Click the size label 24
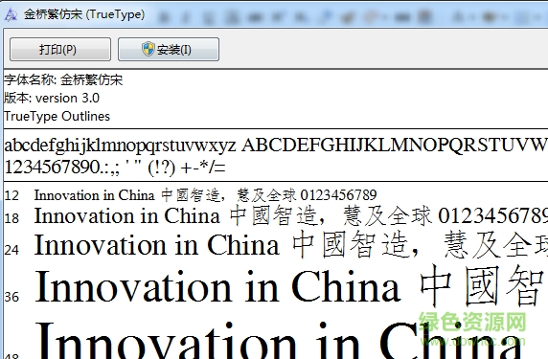This screenshot has height=359, width=548. pyautogui.click(x=11, y=250)
